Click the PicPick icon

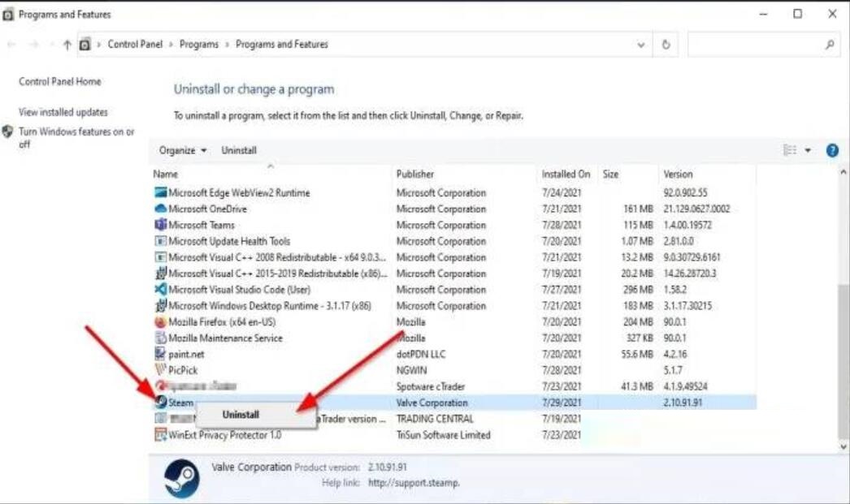(160, 370)
